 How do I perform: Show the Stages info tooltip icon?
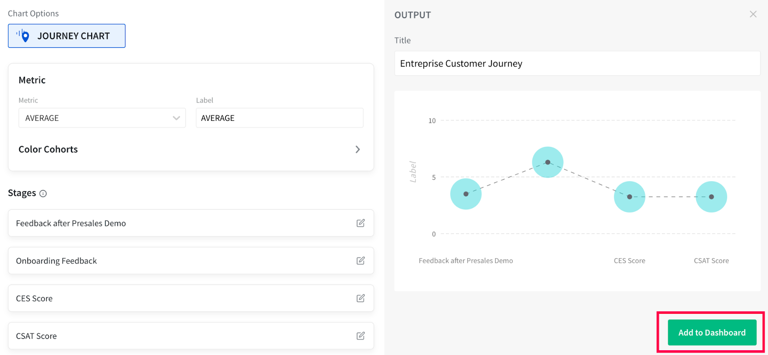coord(43,194)
